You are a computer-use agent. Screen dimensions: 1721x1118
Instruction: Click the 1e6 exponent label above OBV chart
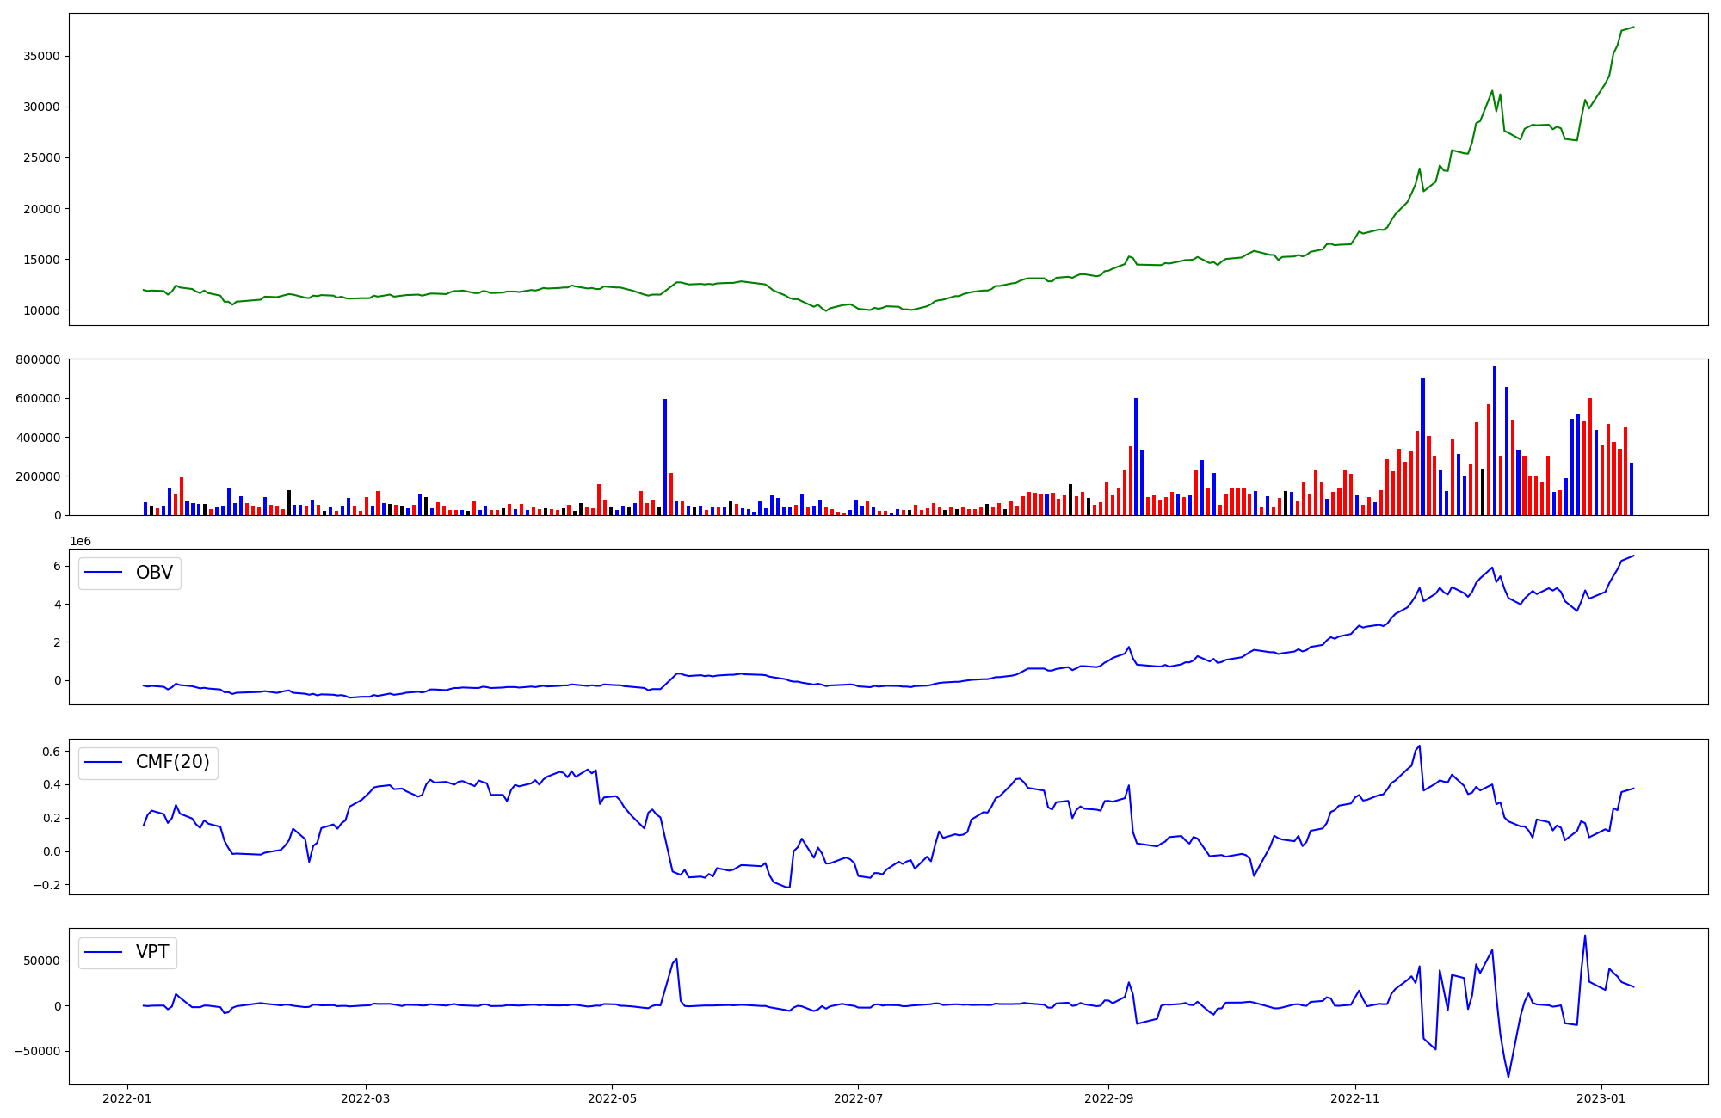[80, 541]
